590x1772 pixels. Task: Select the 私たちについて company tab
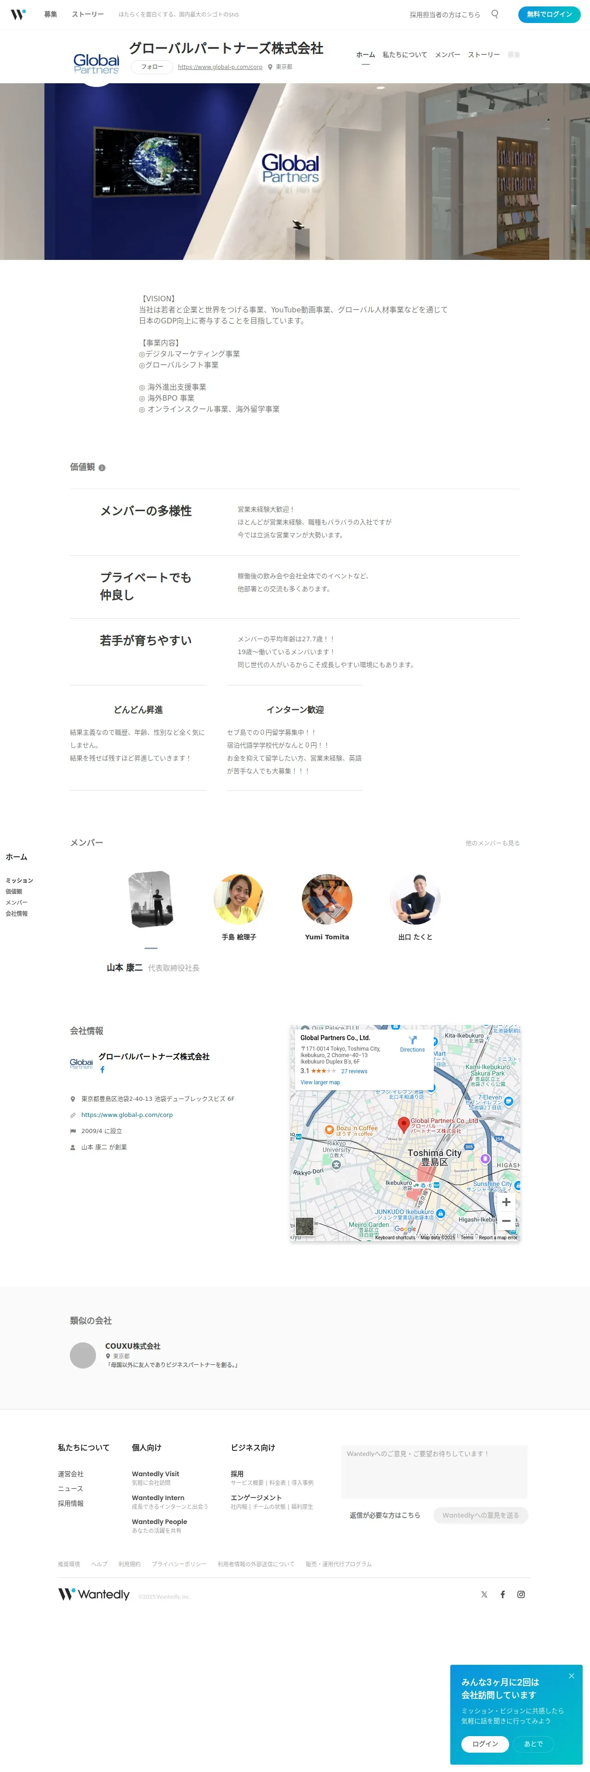point(404,55)
